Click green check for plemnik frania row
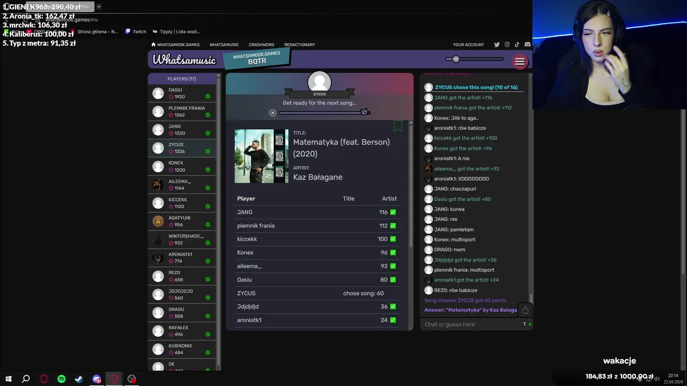The width and height of the screenshot is (687, 386). pyautogui.click(x=393, y=226)
